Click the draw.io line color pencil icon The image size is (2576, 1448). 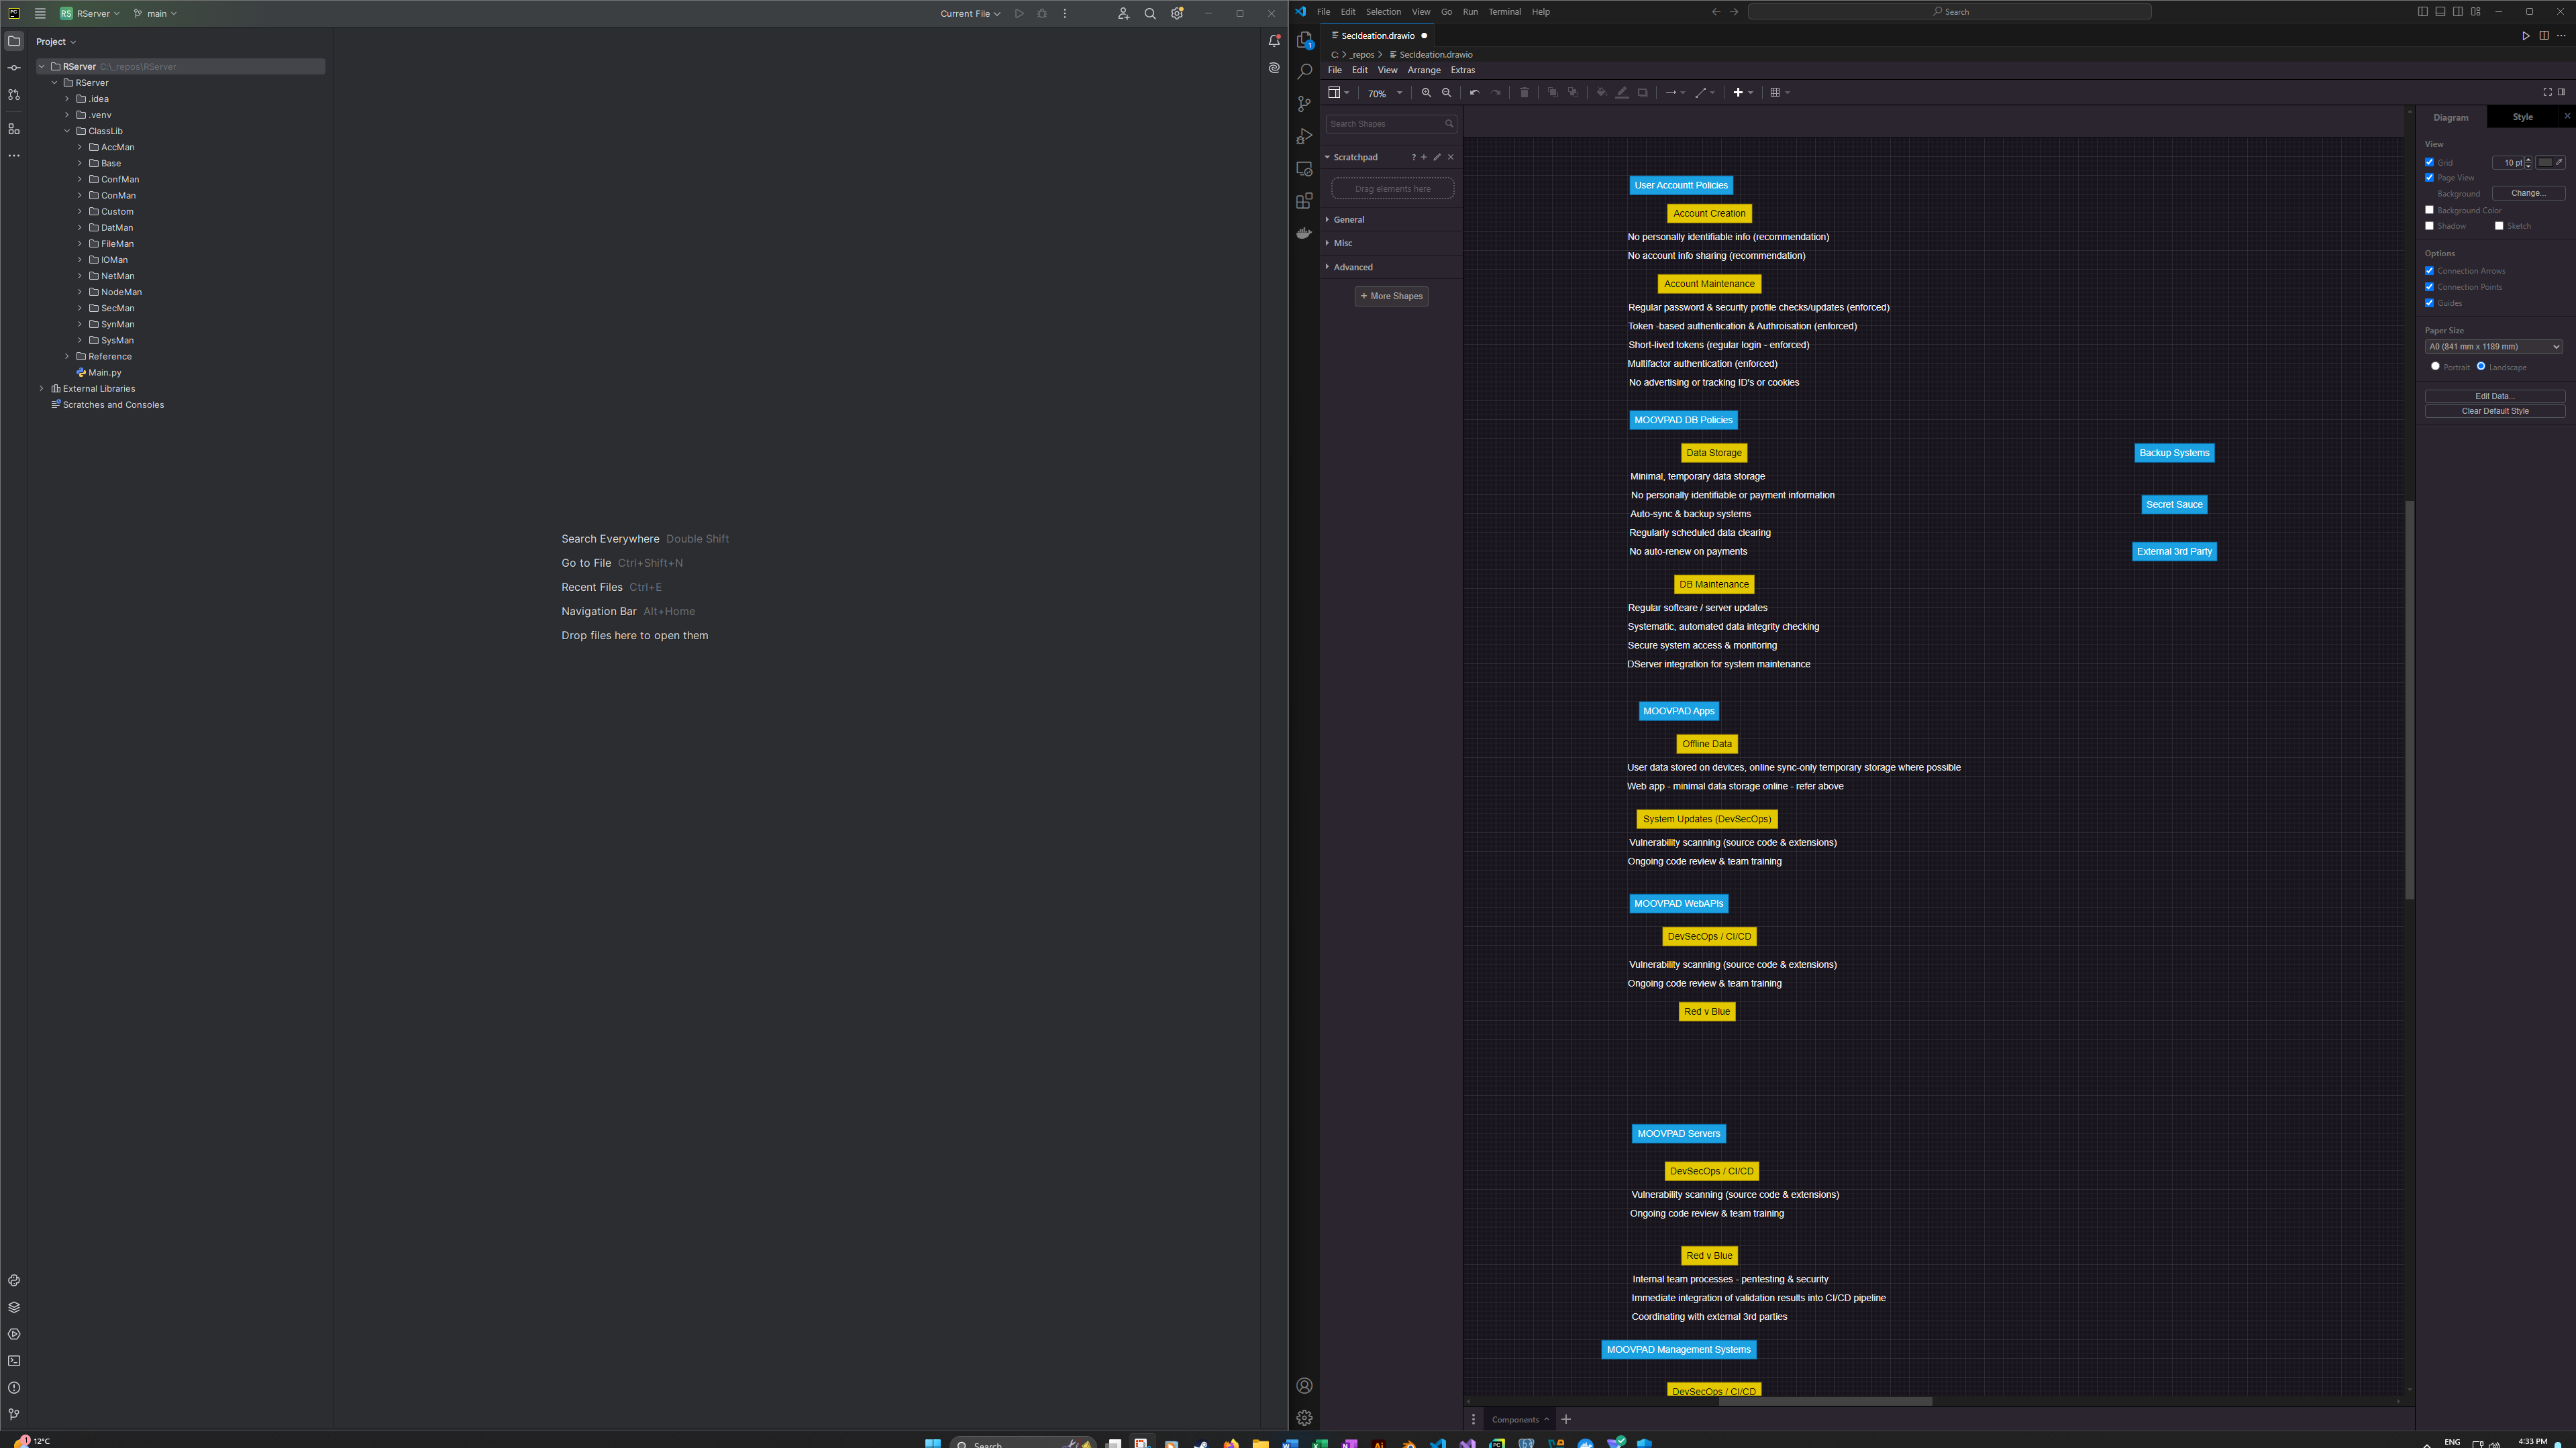click(1621, 93)
